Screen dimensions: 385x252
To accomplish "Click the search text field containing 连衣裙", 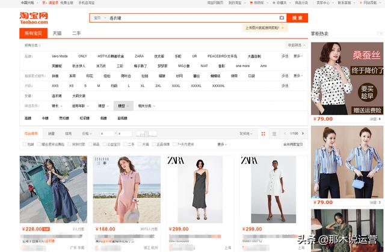I will [192, 18].
